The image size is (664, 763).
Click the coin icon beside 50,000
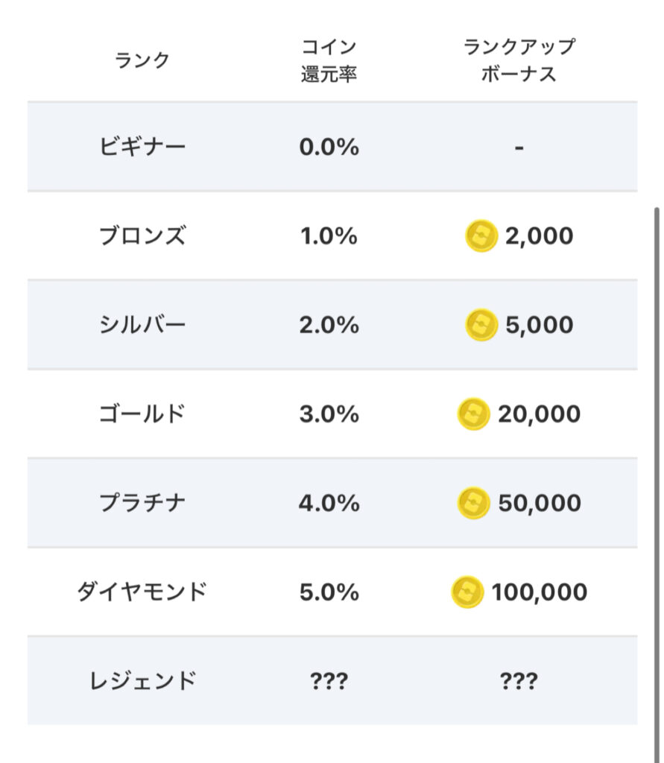(x=473, y=503)
